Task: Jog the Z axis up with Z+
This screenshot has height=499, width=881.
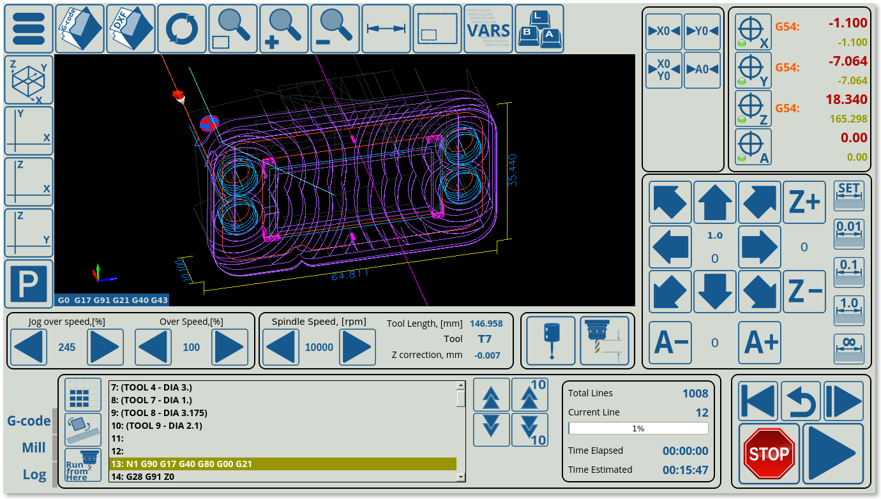Action: [804, 203]
